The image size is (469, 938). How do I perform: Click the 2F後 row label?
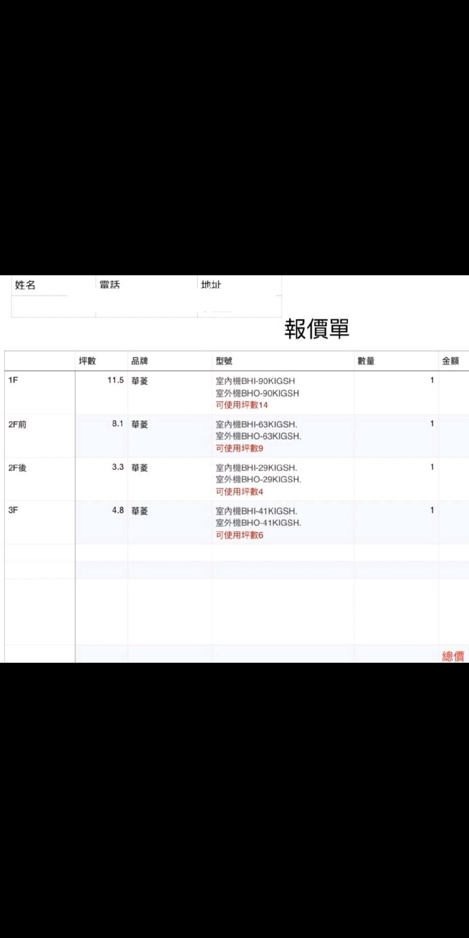17,468
